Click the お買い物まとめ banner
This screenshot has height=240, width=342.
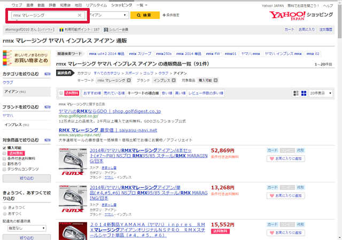point(27,58)
